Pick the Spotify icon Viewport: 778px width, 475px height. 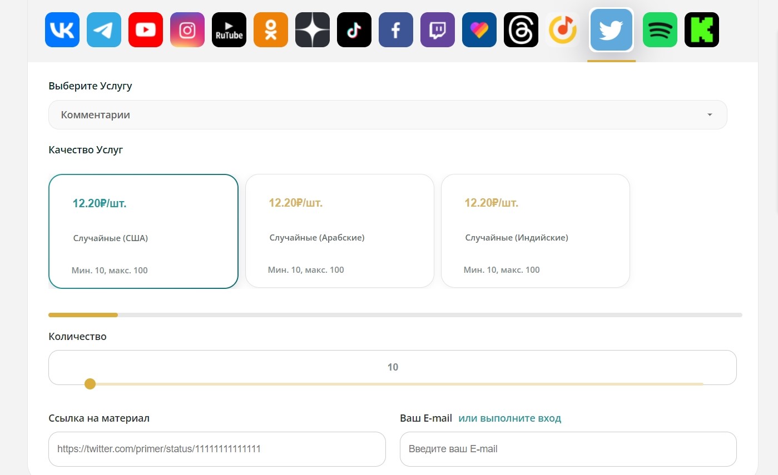[660, 30]
